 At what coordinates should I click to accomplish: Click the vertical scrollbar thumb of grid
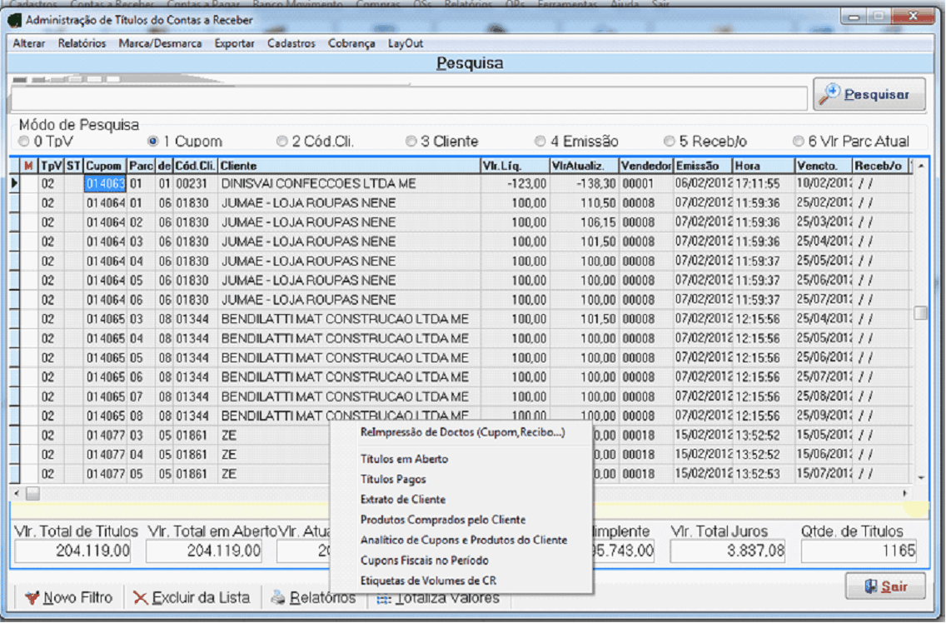(x=920, y=313)
